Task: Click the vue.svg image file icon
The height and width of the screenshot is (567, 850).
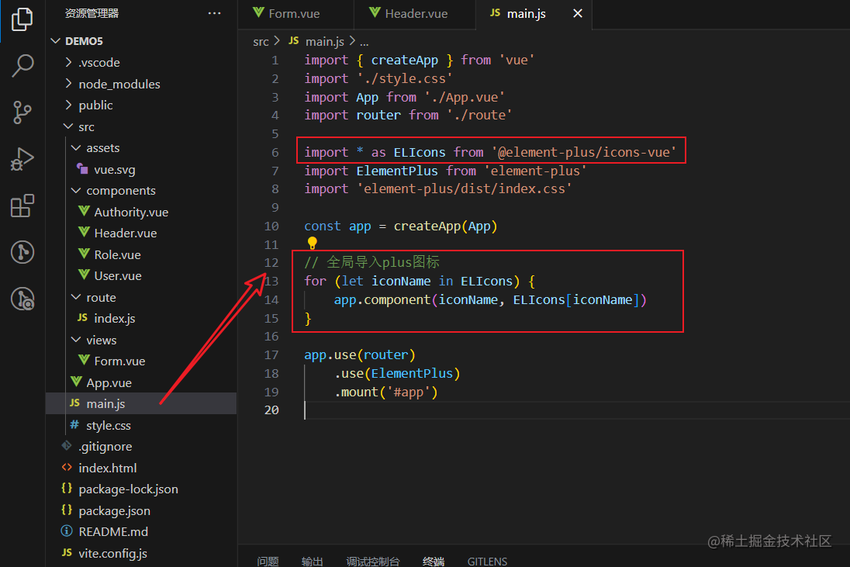Action: pos(82,168)
